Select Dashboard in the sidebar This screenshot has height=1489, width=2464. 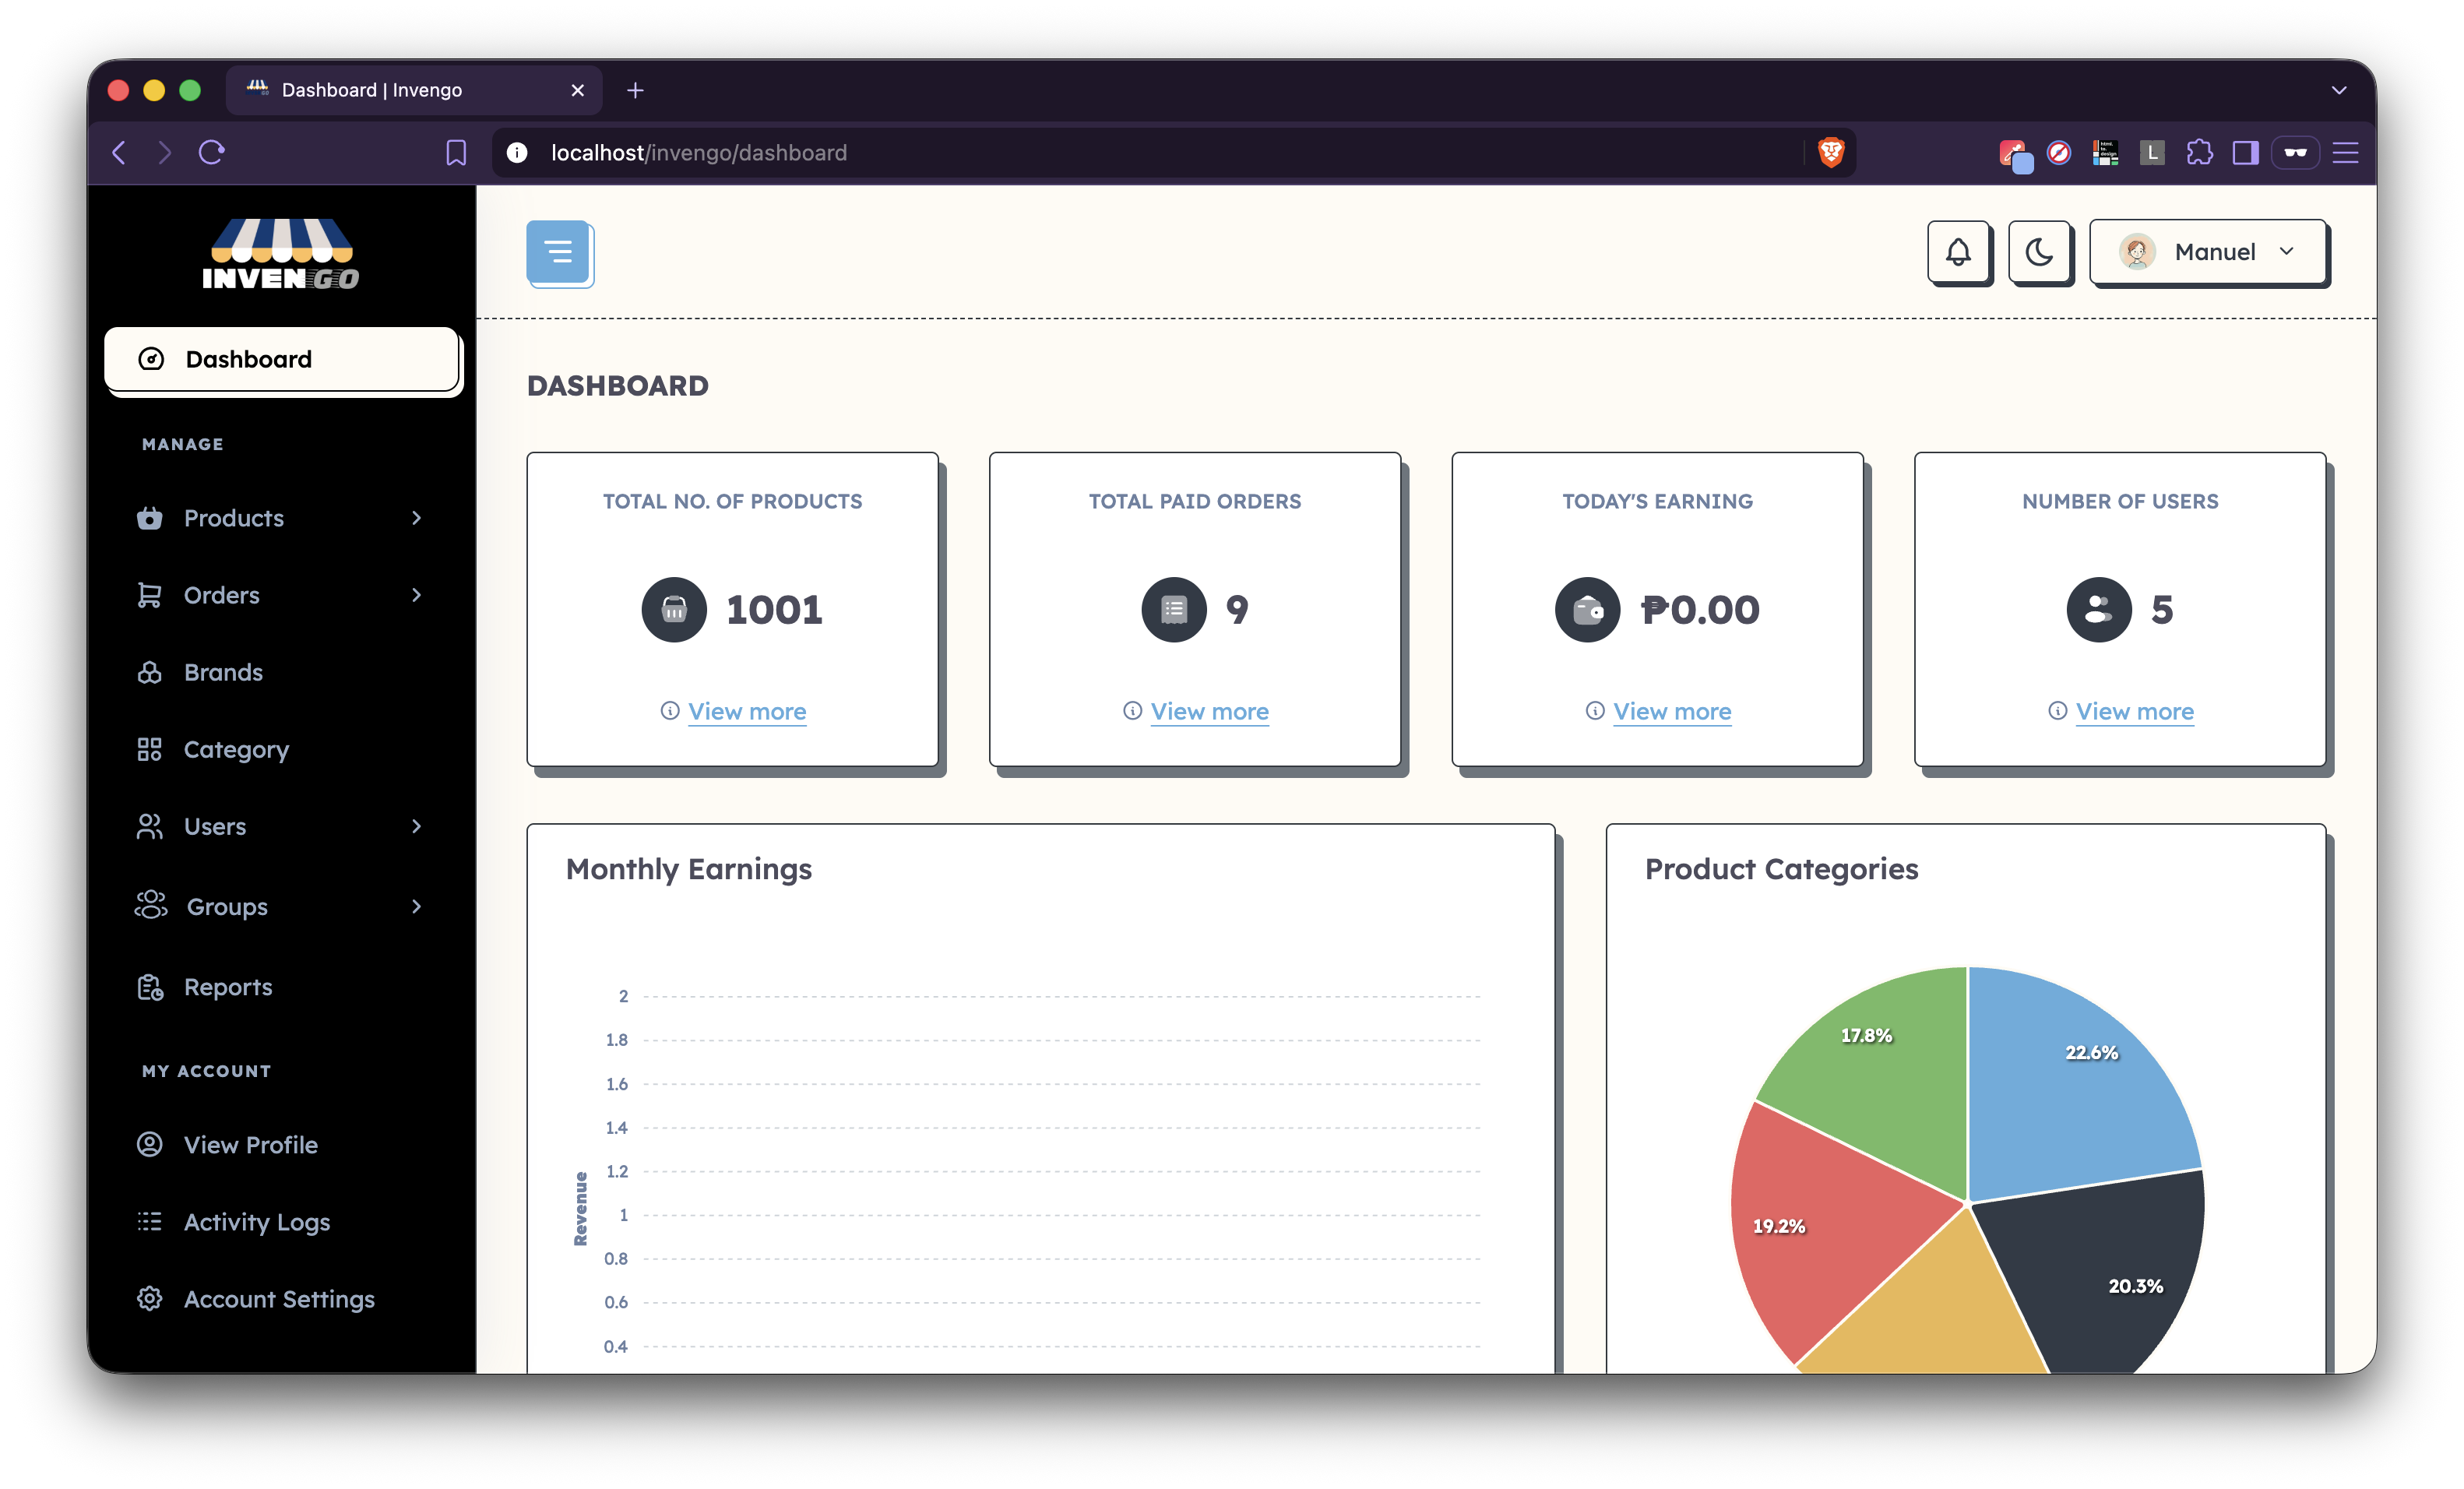[281, 359]
